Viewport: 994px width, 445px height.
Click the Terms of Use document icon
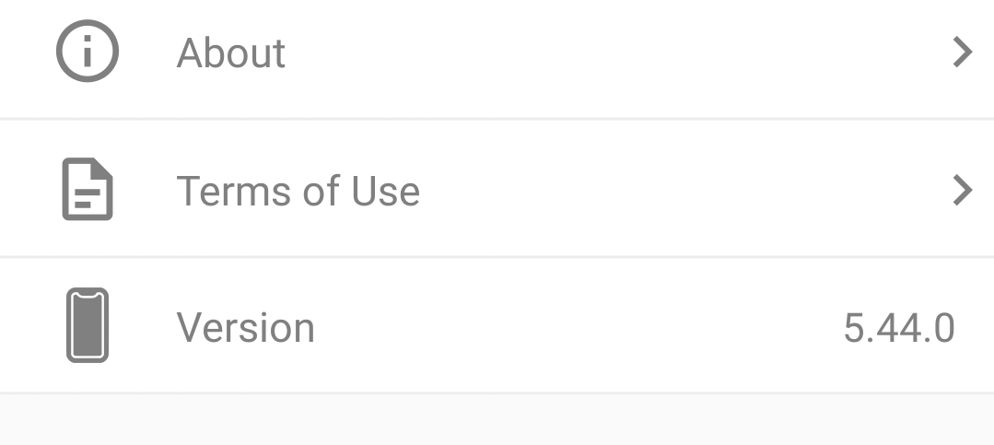(88, 190)
